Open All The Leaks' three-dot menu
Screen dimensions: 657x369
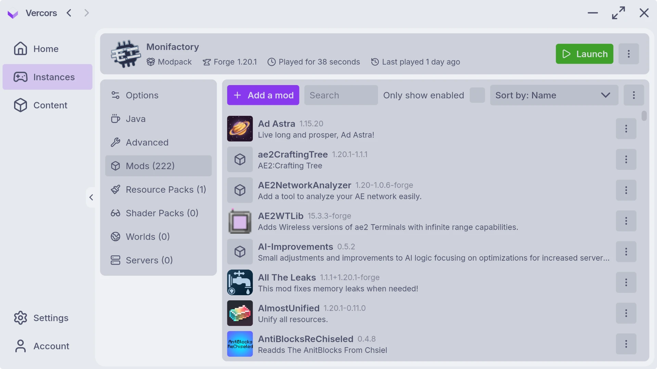pyautogui.click(x=626, y=283)
